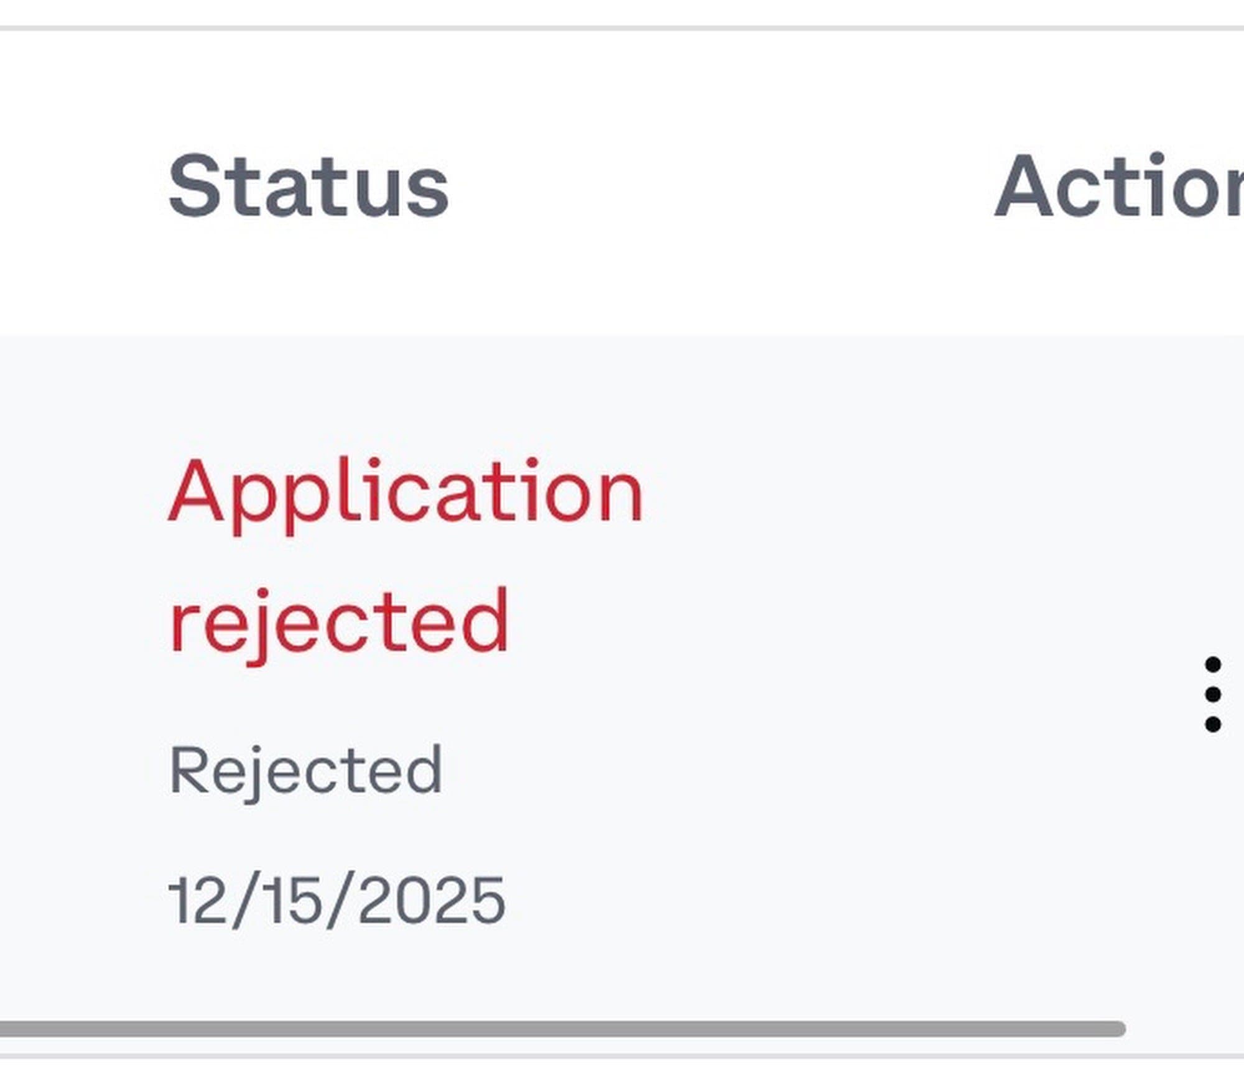Click the gray "Rejected" label
Viewport: 1244px width, 1068px height.
tap(305, 770)
